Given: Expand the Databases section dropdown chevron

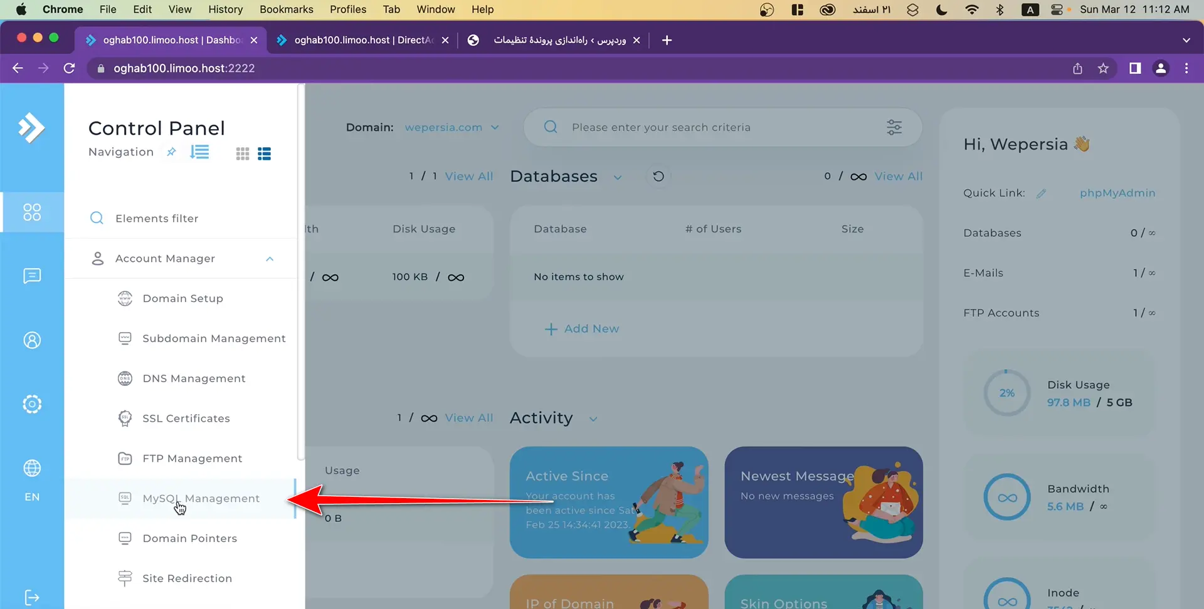Looking at the screenshot, I should 618,177.
